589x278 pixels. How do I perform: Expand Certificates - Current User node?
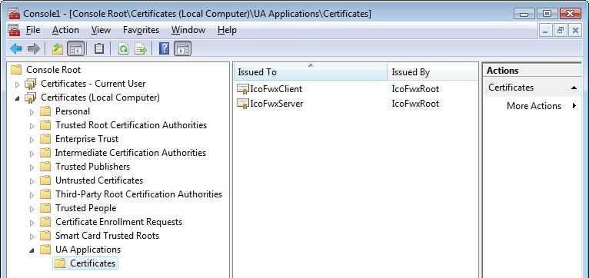click(17, 84)
